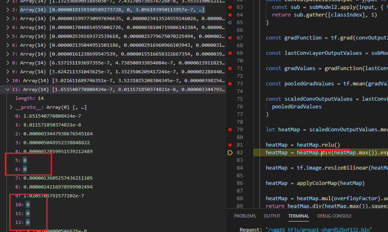Select value row '4: 0.0000012859951539212489'

(54, 151)
